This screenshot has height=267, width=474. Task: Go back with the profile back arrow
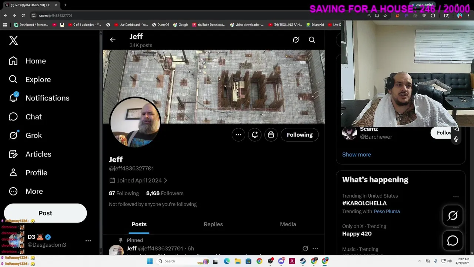[113, 40]
